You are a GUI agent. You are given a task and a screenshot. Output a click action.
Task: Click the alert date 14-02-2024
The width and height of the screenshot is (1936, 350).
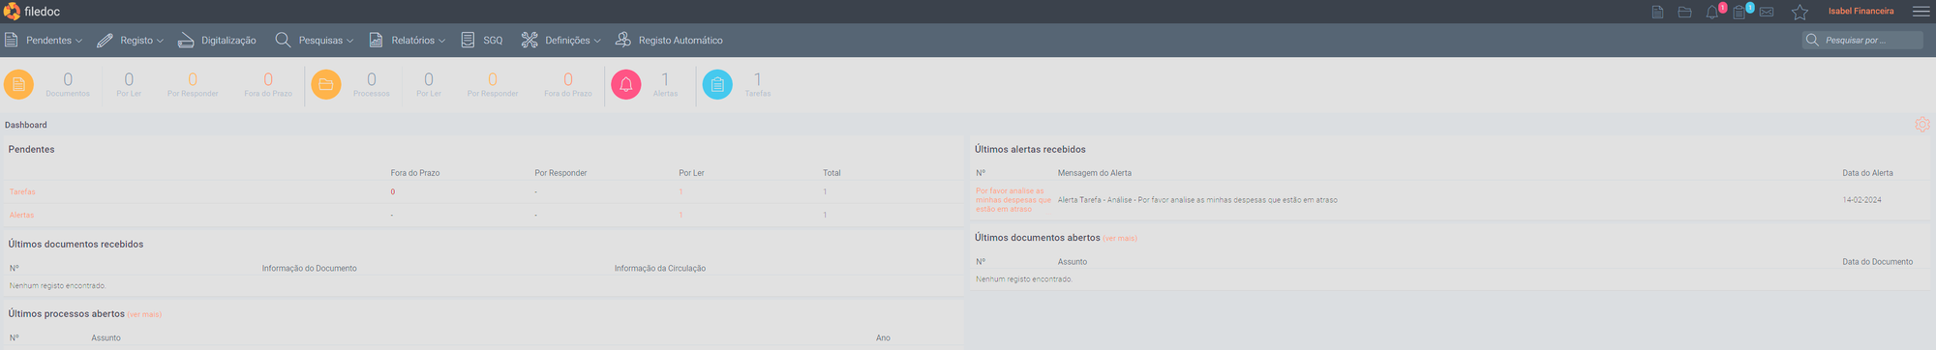click(1862, 200)
